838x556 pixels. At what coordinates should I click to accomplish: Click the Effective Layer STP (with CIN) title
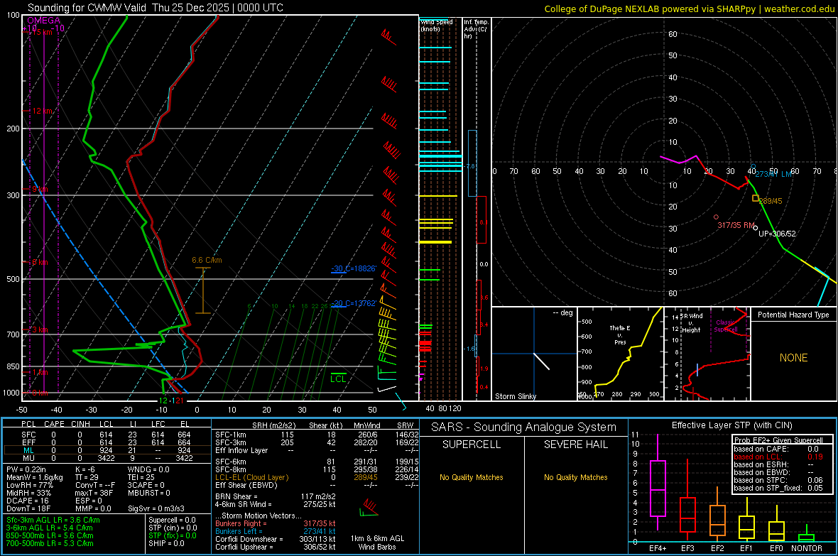(732, 425)
